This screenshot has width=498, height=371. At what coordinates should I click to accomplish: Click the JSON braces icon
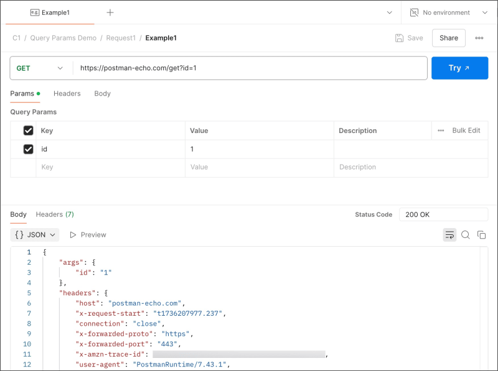click(x=19, y=235)
